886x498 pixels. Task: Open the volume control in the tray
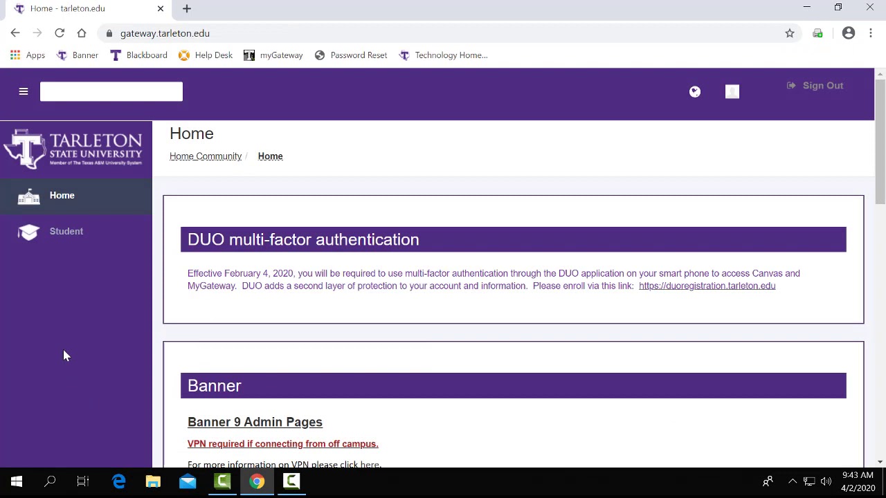coord(826,481)
